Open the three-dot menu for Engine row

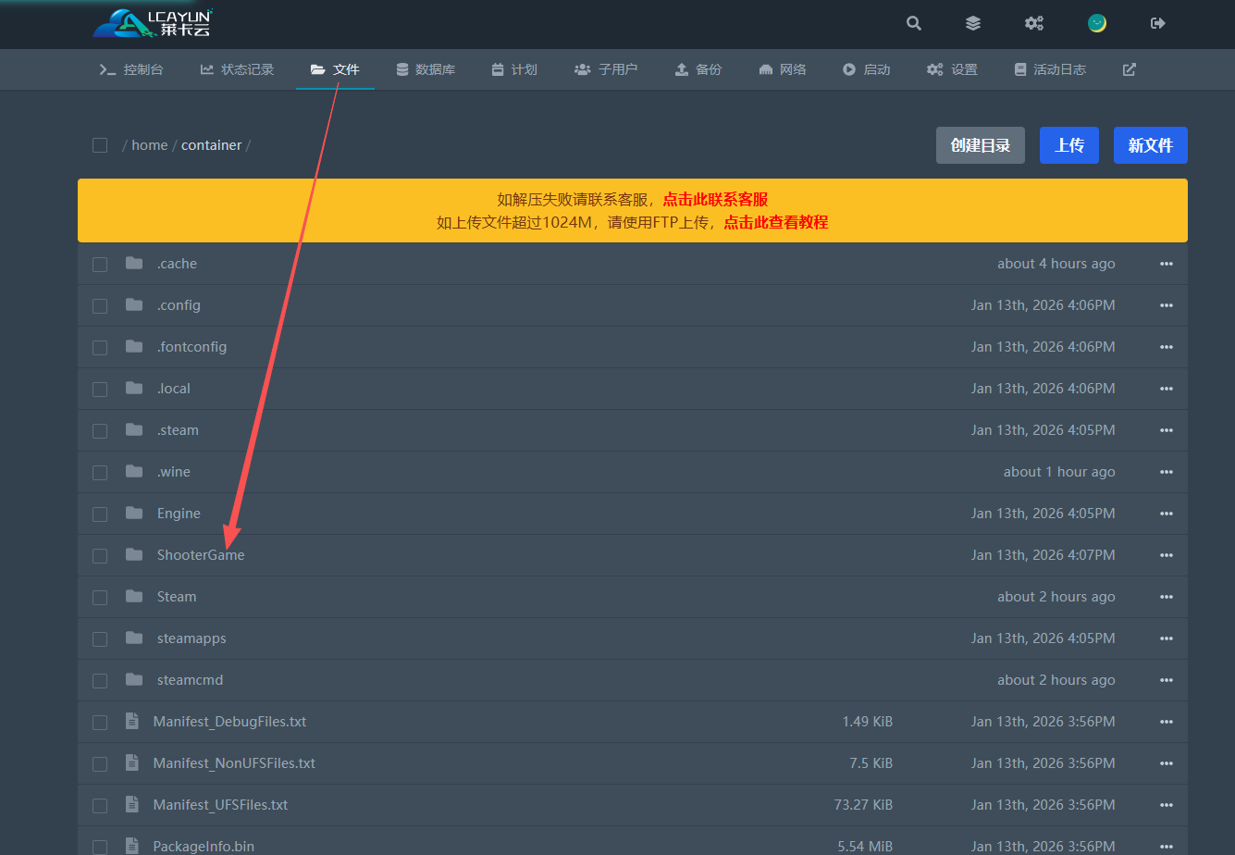coord(1166,514)
